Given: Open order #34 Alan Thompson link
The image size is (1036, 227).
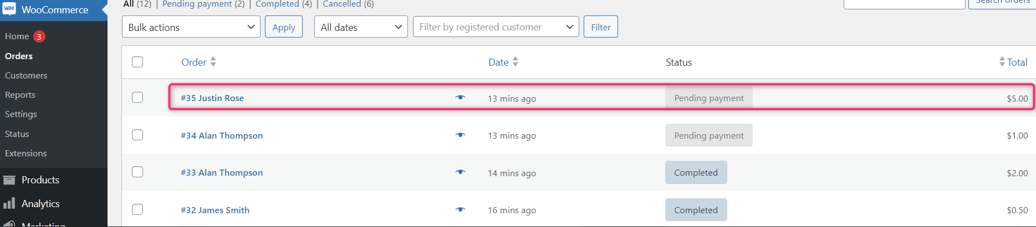Looking at the screenshot, I should tap(222, 135).
